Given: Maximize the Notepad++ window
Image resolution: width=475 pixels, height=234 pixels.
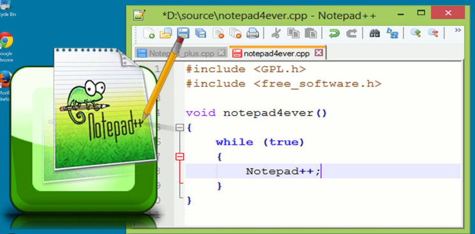Looking at the screenshot, I should [421, 13].
